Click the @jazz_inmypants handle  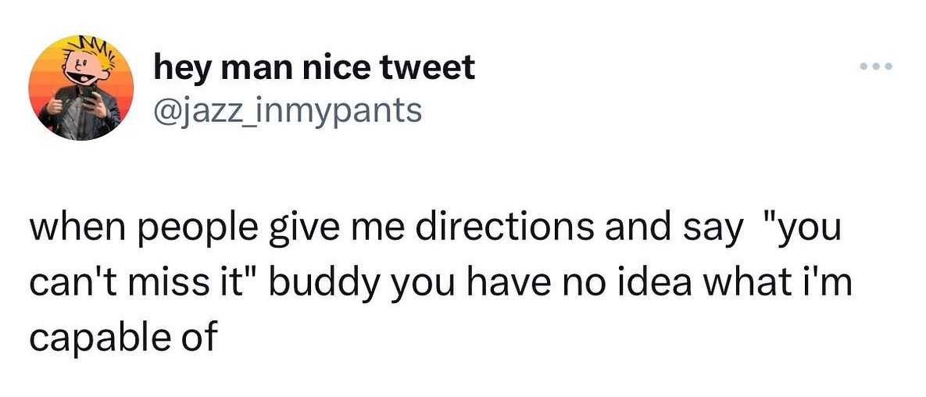click(288, 110)
